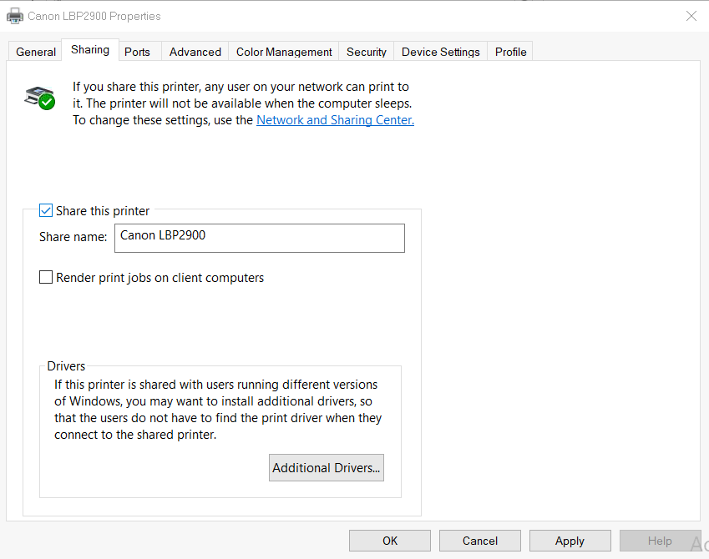709x559 pixels.
Task: Apply the printer sharing settings
Action: pyautogui.click(x=570, y=541)
